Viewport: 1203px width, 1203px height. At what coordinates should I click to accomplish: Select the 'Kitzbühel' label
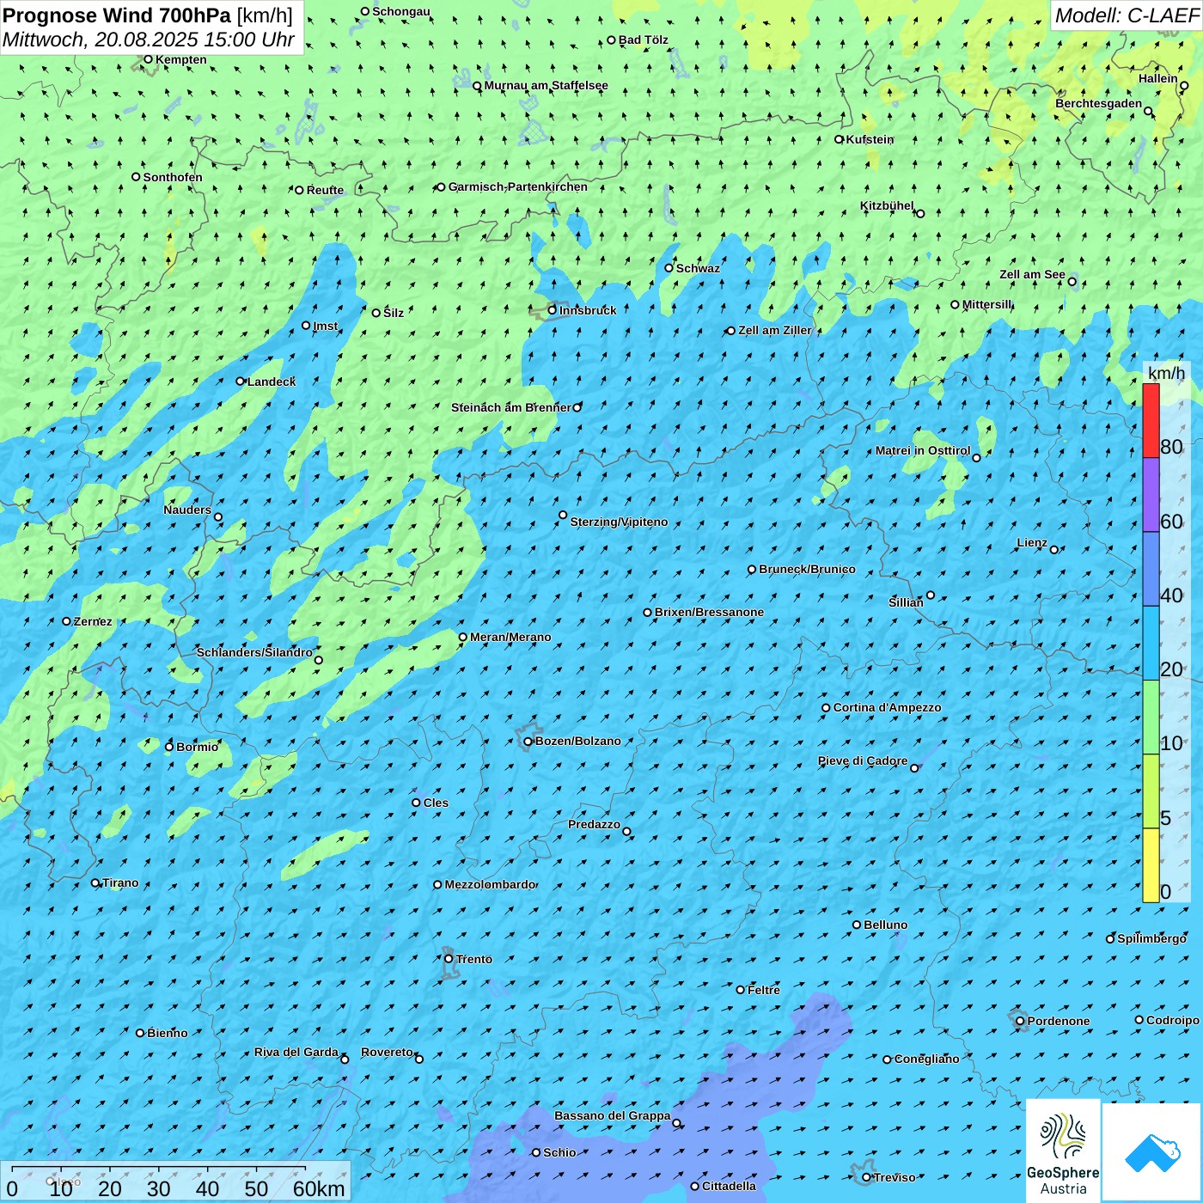click(x=887, y=205)
